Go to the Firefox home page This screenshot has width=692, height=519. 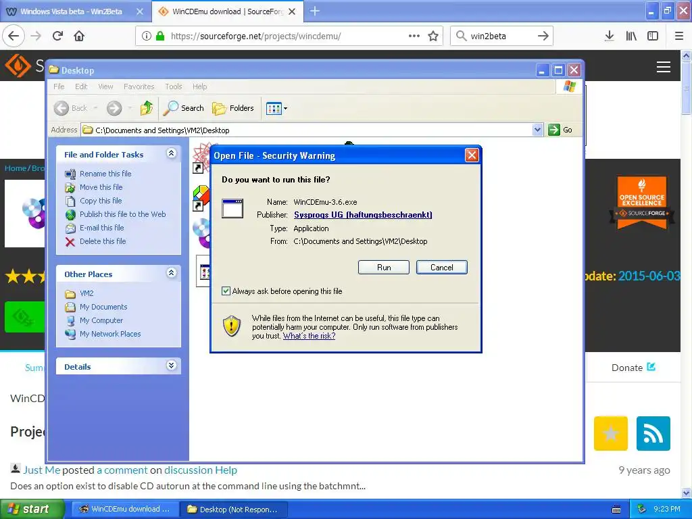(x=79, y=36)
